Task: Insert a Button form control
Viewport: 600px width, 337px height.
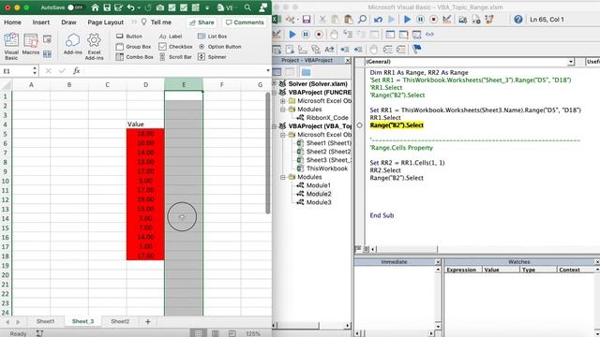Action: click(x=129, y=37)
